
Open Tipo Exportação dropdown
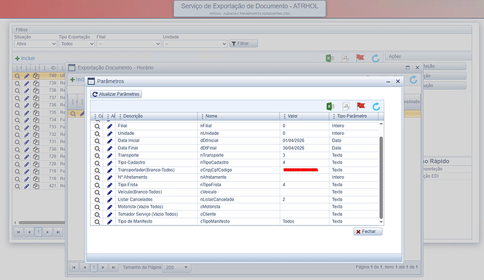(77, 44)
